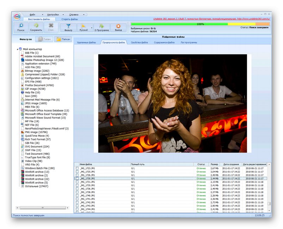Image resolution: width=283 pixels, height=229 pixels.
Task: Sort file list by Размер column header
Action: click(214, 164)
